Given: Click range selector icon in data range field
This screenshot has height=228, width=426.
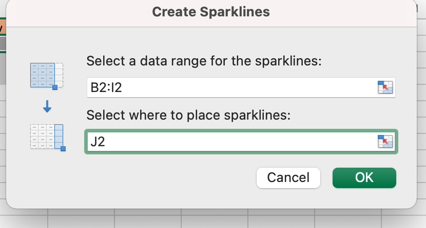Looking at the screenshot, I should [x=385, y=87].
